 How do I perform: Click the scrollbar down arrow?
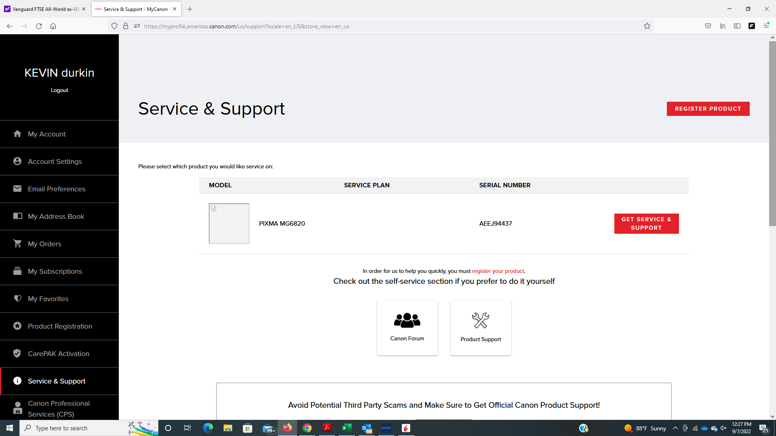point(772,416)
